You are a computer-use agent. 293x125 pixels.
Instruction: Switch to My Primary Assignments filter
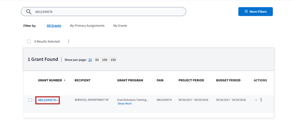click(x=87, y=26)
